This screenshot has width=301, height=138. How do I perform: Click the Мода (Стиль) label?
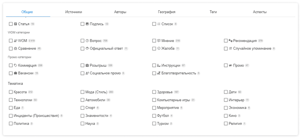click(96, 92)
